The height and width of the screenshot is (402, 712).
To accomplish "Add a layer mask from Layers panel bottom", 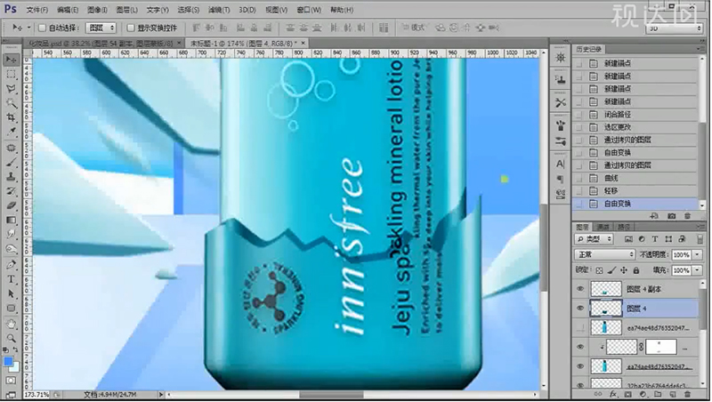I will point(628,394).
